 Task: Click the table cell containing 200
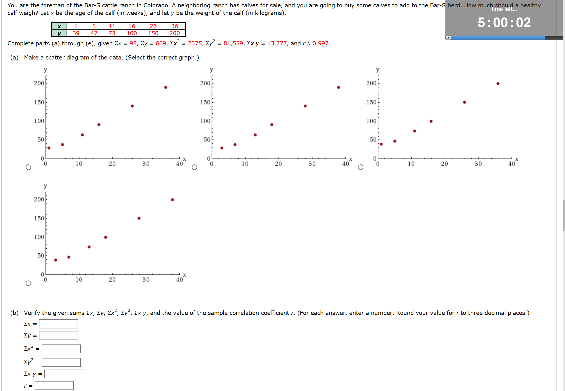tap(175, 33)
